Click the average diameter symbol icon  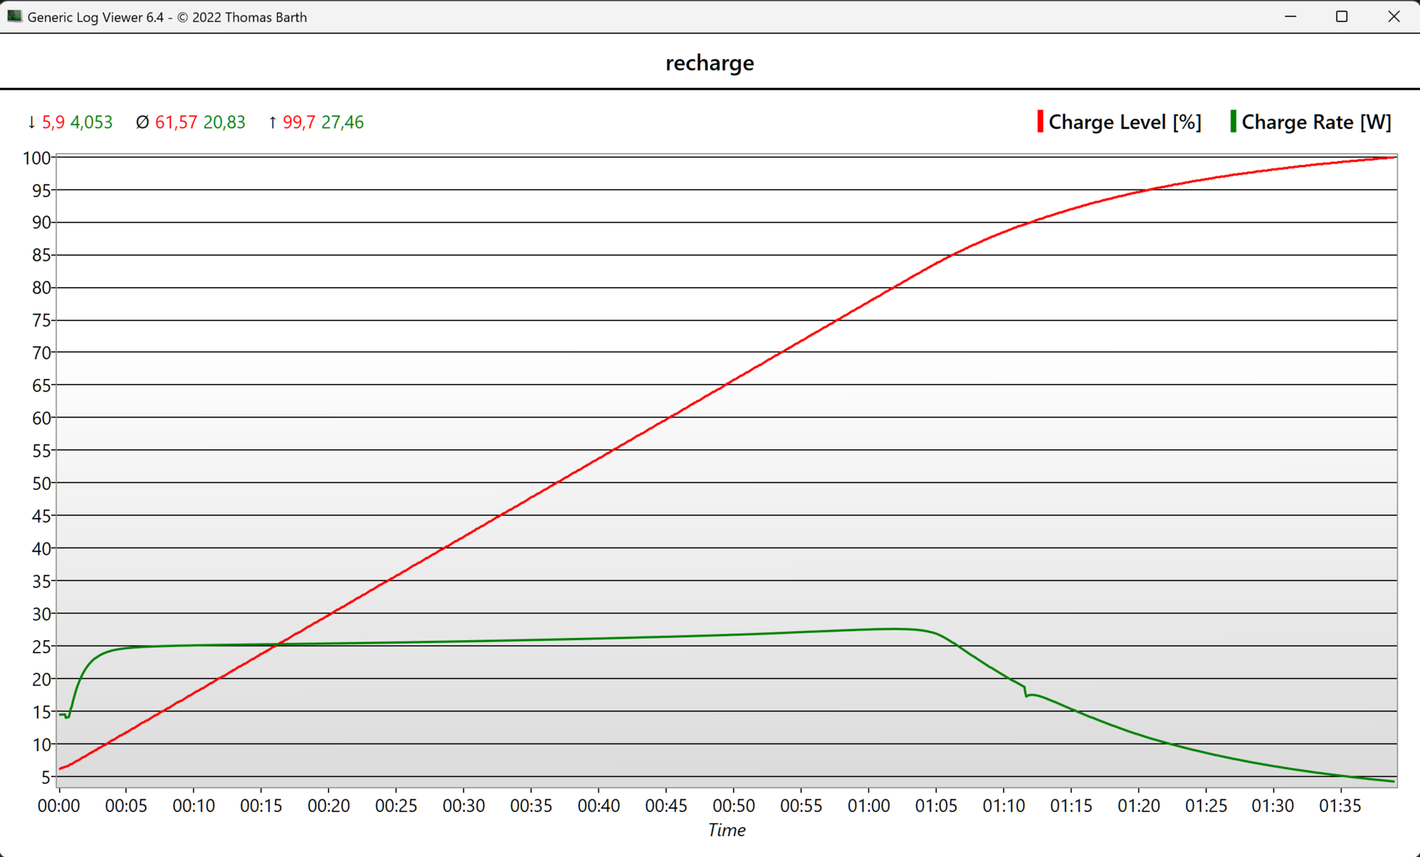(x=142, y=122)
